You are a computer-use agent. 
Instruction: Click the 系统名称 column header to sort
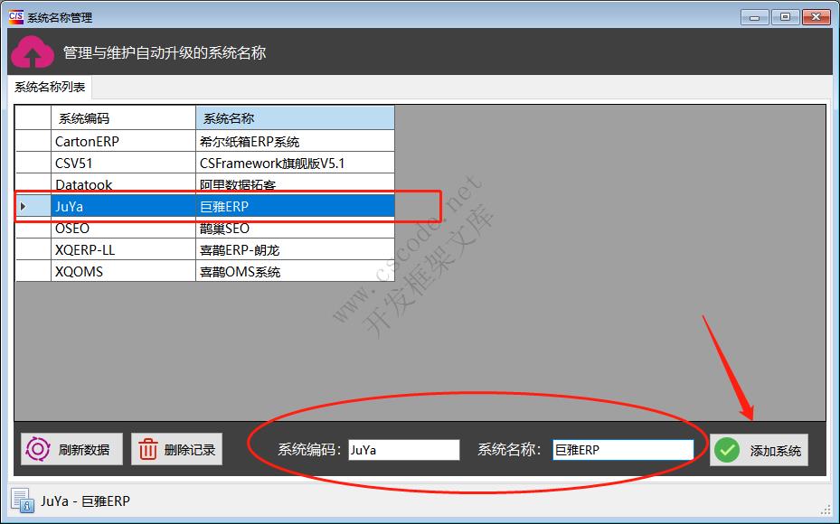[294, 117]
